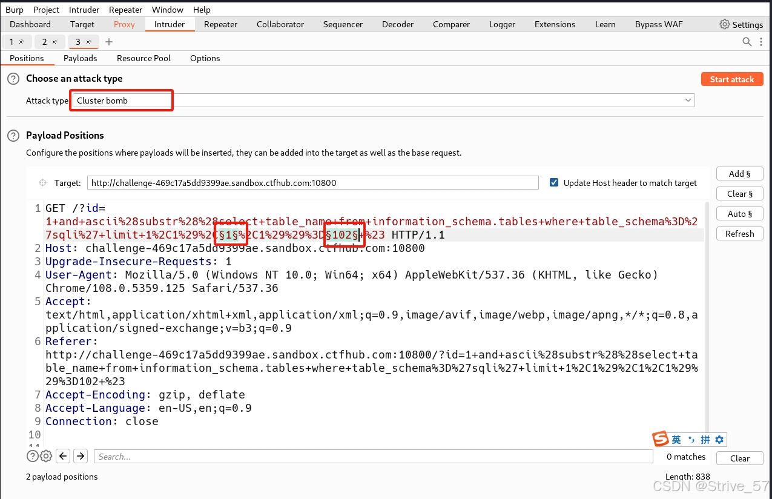Expand the Attack type dropdown
This screenshot has width=772, height=499.
click(x=688, y=101)
